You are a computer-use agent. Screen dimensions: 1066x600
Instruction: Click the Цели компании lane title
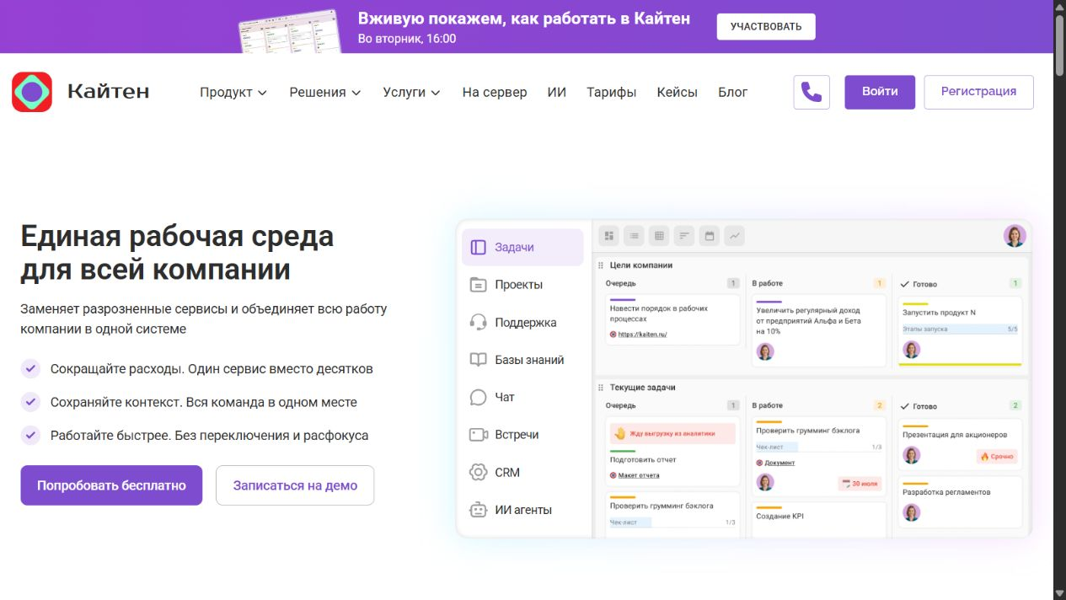pyautogui.click(x=641, y=265)
